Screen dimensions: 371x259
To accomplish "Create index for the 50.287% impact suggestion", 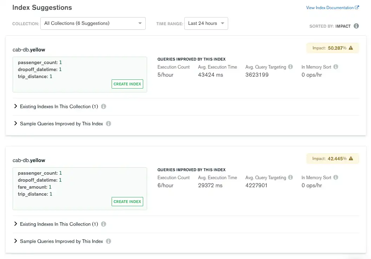I will point(127,84).
